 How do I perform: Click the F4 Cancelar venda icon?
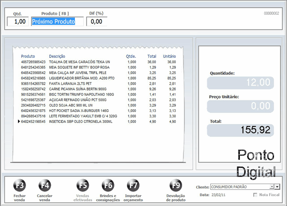[45, 185]
